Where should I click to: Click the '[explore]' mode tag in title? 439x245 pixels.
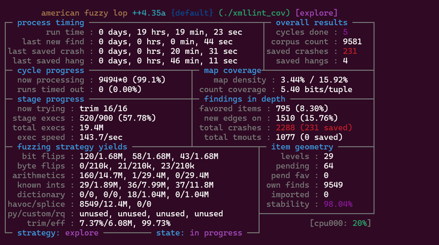316,13
